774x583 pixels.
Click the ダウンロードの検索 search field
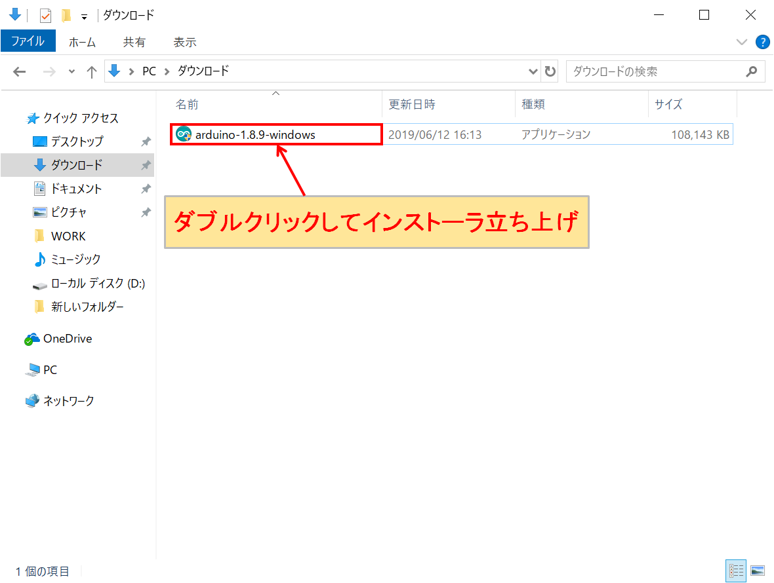(x=656, y=71)
